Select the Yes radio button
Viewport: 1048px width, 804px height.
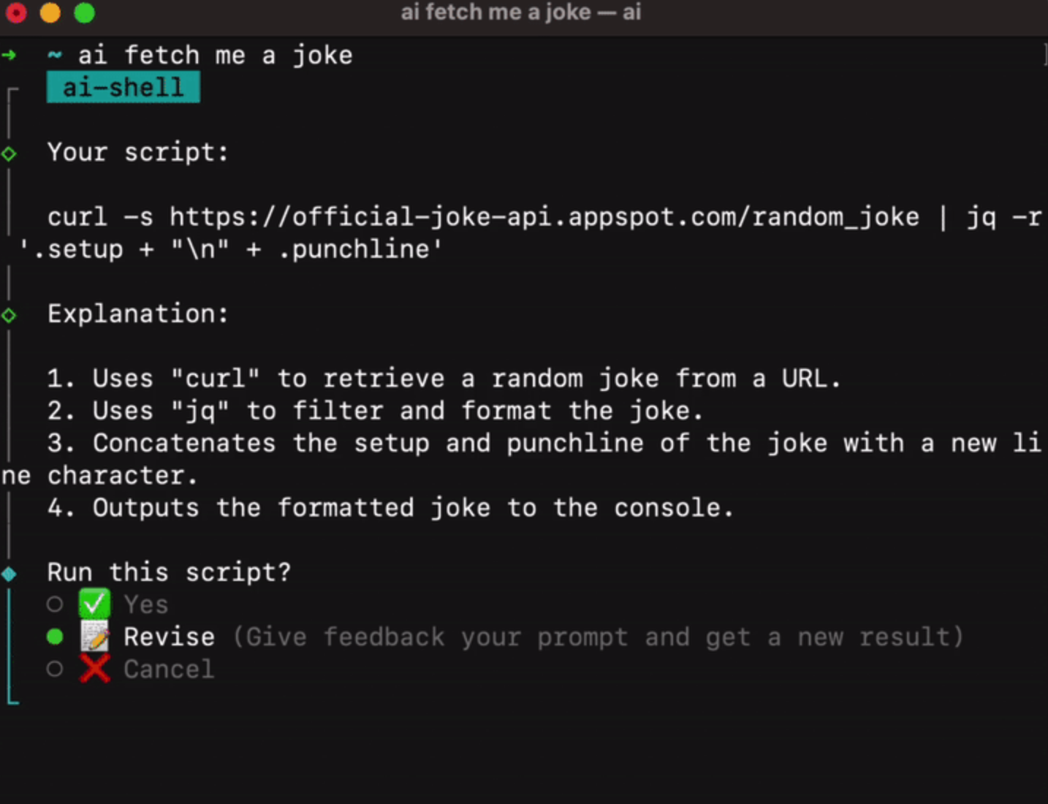click(55, 604)
